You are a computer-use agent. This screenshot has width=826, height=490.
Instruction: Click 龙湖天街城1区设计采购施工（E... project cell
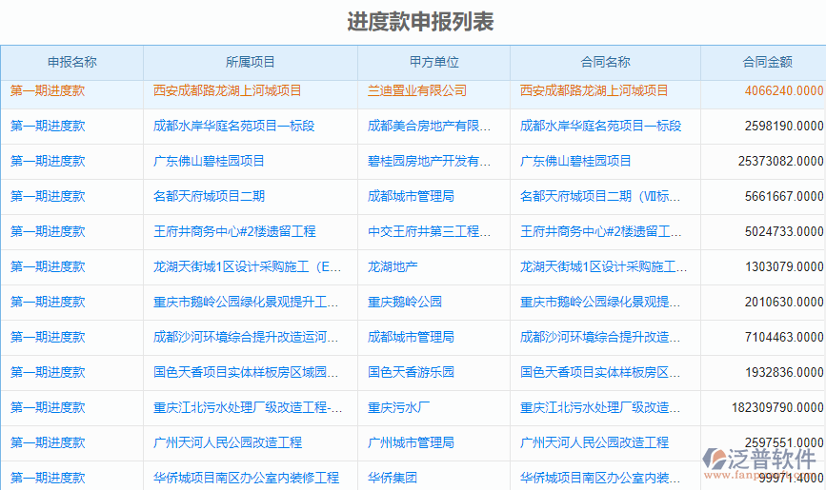click(247, 266)
